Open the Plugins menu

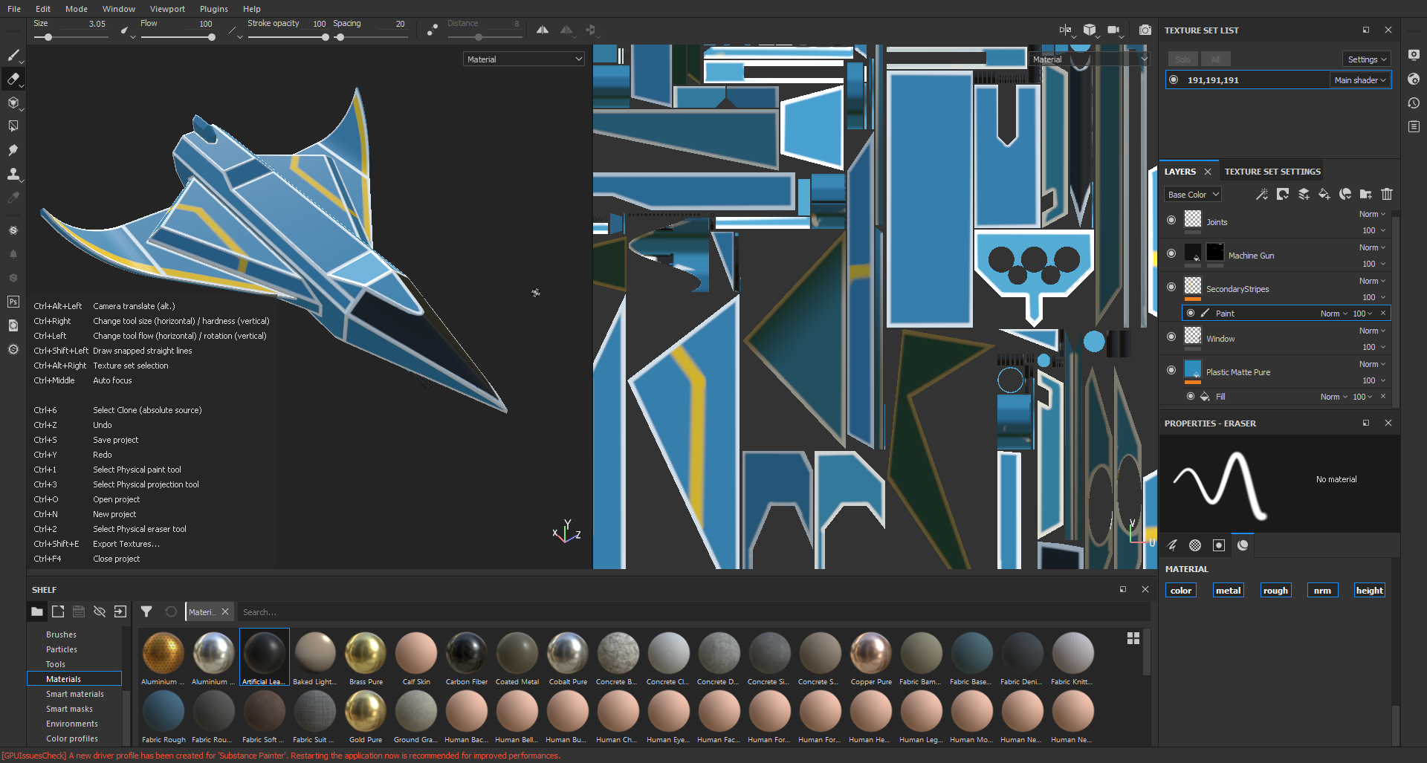click(214, 9)
